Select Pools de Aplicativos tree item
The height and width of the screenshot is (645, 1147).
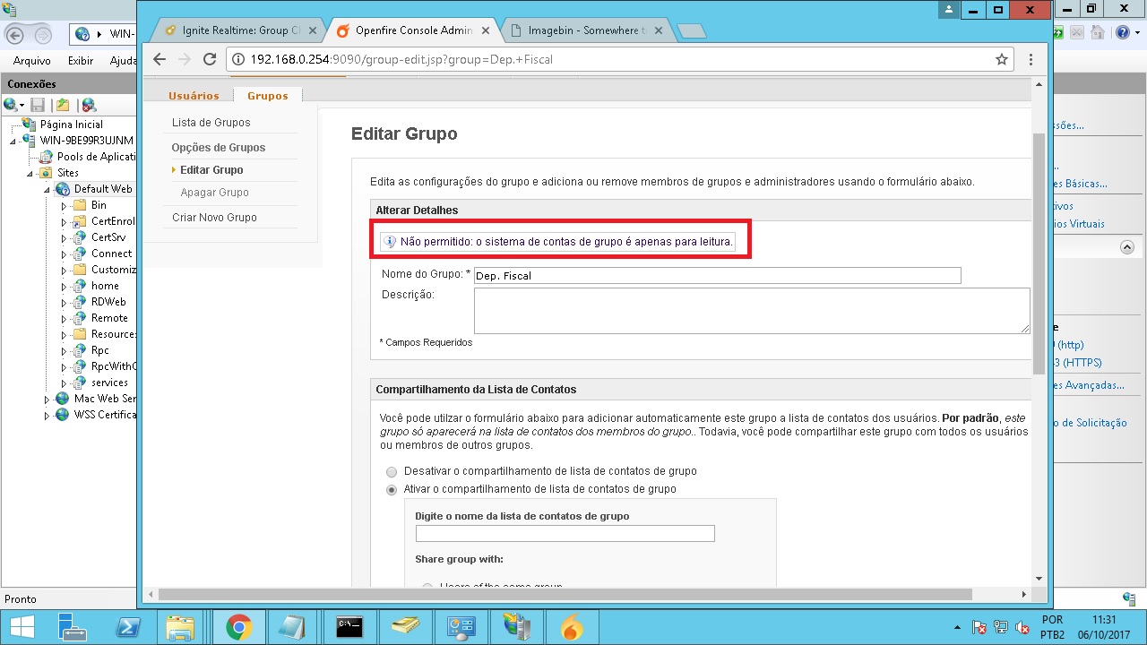[95, 157]
